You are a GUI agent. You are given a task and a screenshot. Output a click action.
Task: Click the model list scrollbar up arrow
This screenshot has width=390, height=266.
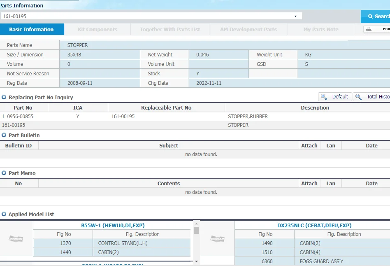coord(196,223)
